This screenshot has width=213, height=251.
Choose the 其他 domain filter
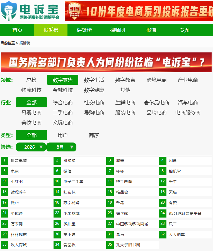(x=125, y=90)
